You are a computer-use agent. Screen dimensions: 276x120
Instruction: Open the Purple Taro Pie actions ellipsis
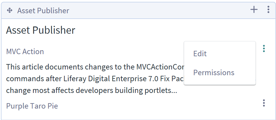pyautogui.click(x=264, y=103)
